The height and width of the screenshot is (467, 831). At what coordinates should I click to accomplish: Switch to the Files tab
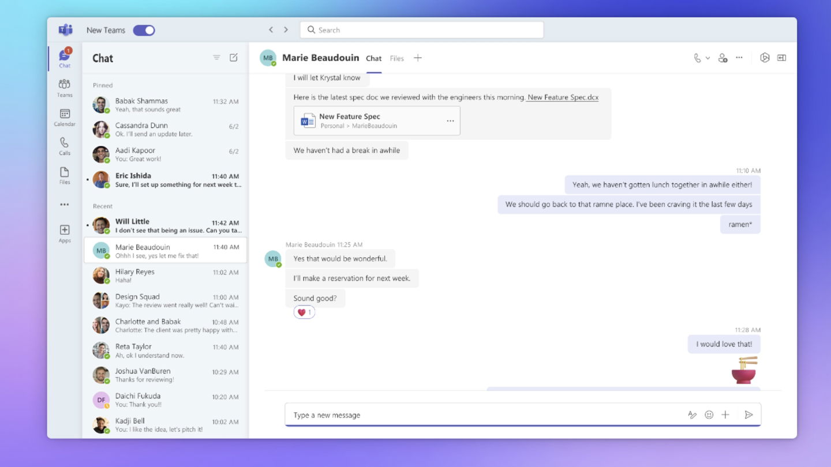(396, 58)
